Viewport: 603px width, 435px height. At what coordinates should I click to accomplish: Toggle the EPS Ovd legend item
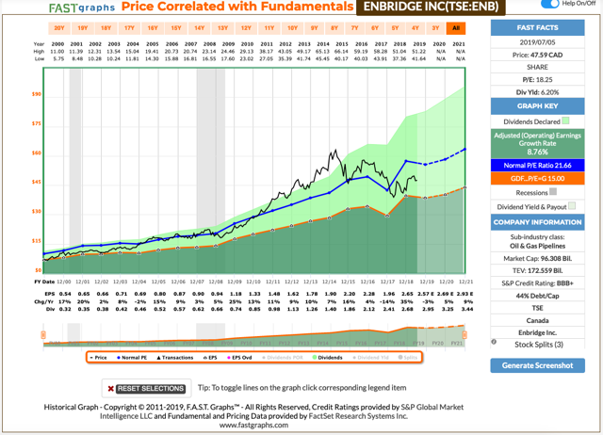(x=239, y=358)
